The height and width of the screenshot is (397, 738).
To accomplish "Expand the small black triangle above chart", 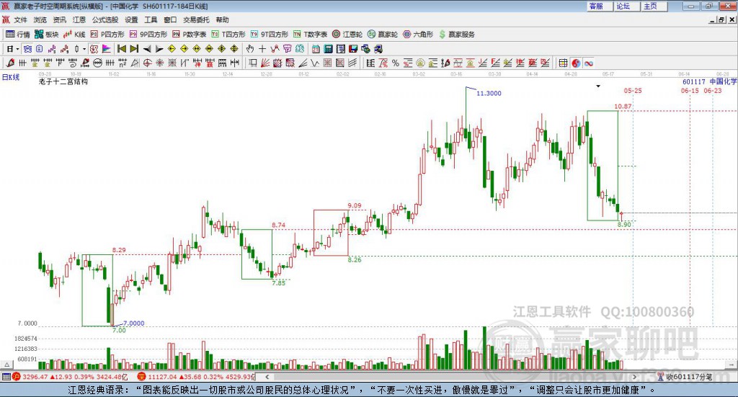I will pyautogui.click(x=598, y=86).
